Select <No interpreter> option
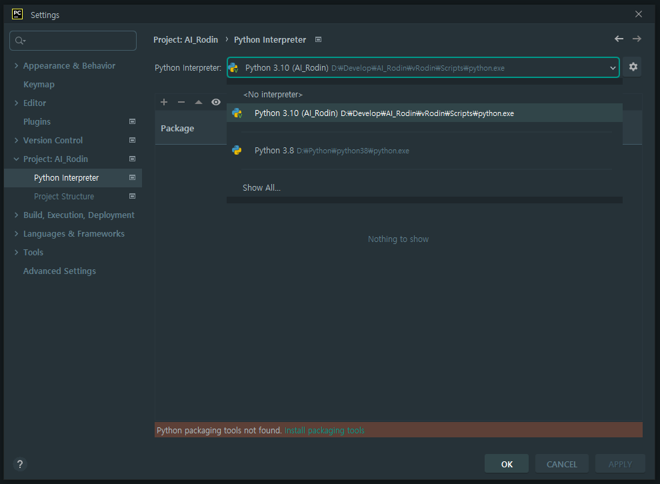 click(x=424, y=94)
